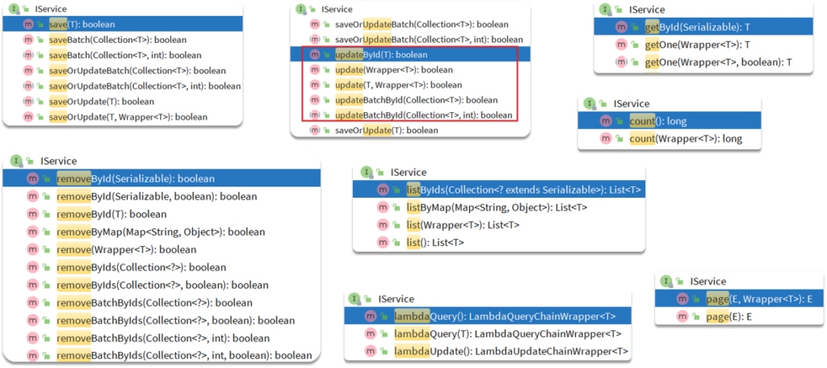
Task: Click the interface icon above the count() list
Action: coord(590,104)
